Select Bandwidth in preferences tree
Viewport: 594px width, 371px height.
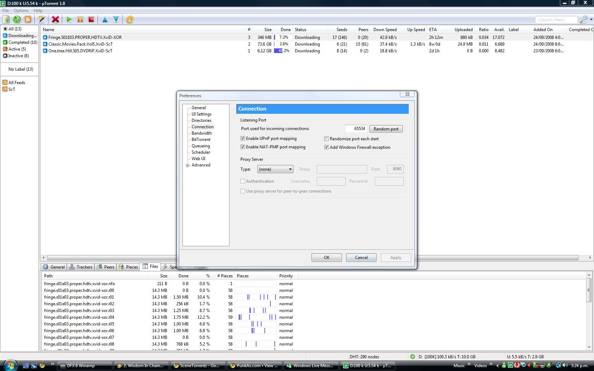coord(202,133)
